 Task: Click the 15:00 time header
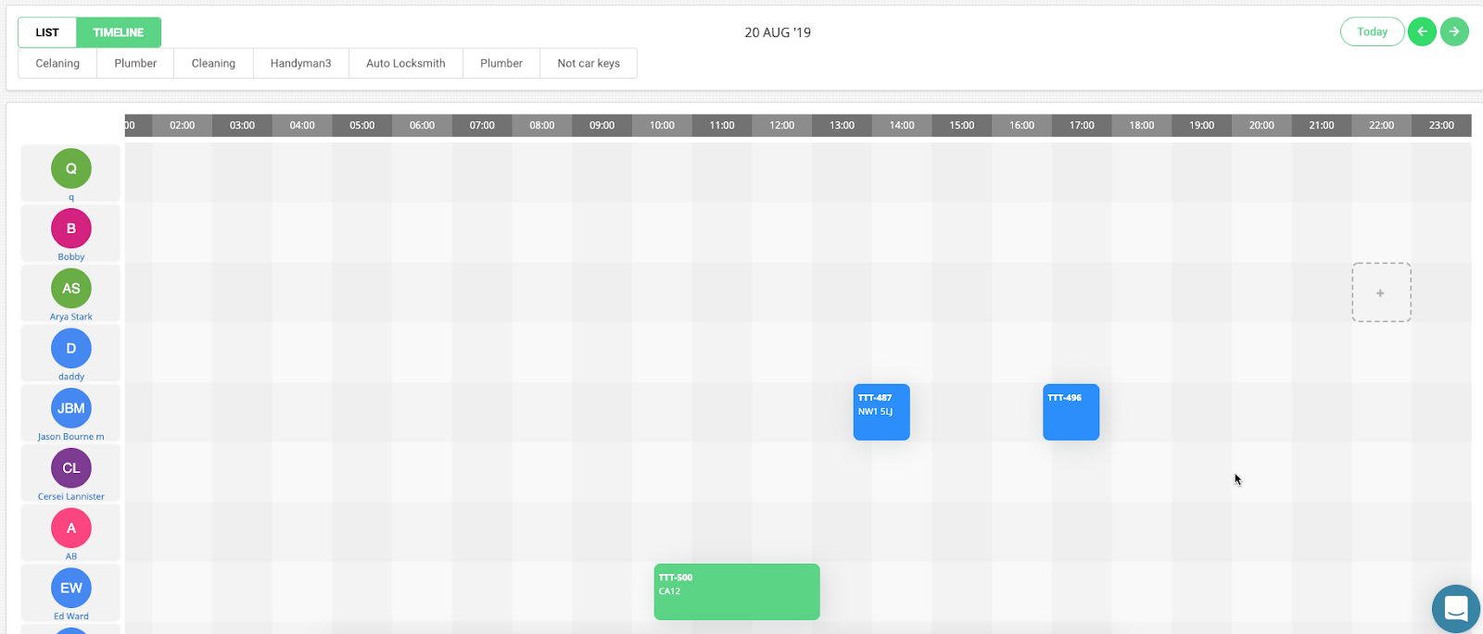962,125
